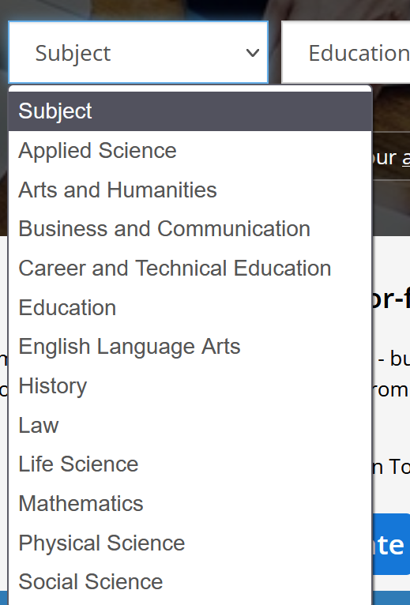The image size is (410, 605).
Task: Click the Subject dropdown chevron arrow
Action: pyautogui.click(x=253, y=53)
